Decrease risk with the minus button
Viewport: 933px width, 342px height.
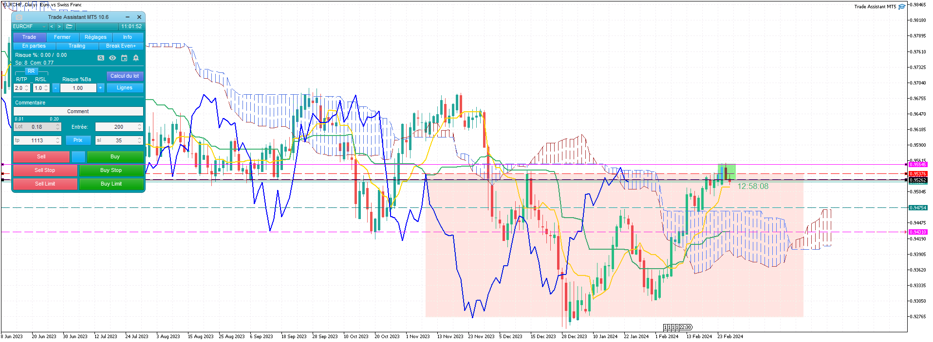click(x=56, y=88)
